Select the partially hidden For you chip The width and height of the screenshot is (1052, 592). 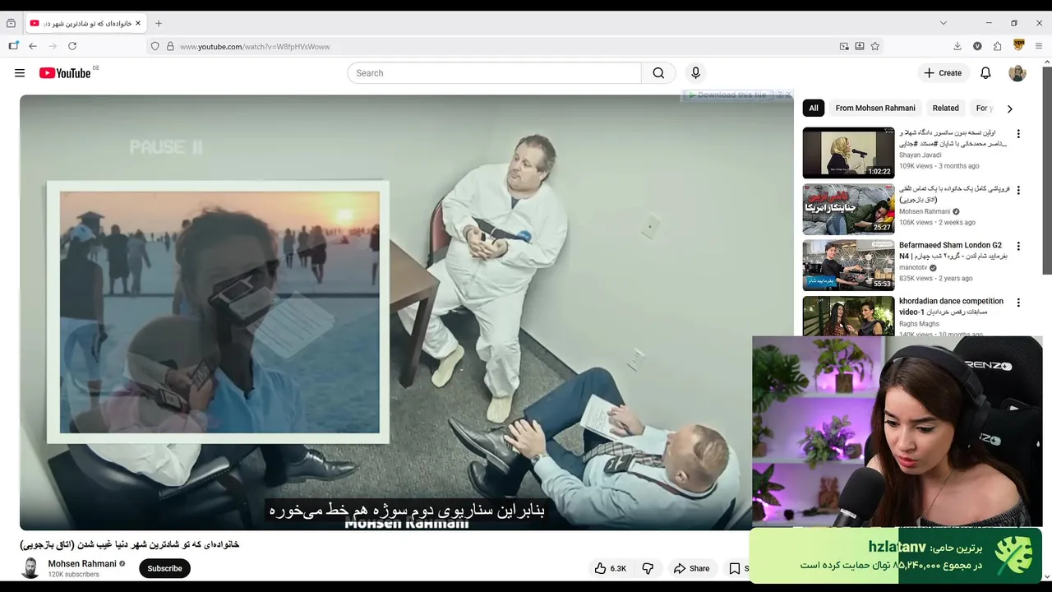pyautogui.click(x=982, y=108)
